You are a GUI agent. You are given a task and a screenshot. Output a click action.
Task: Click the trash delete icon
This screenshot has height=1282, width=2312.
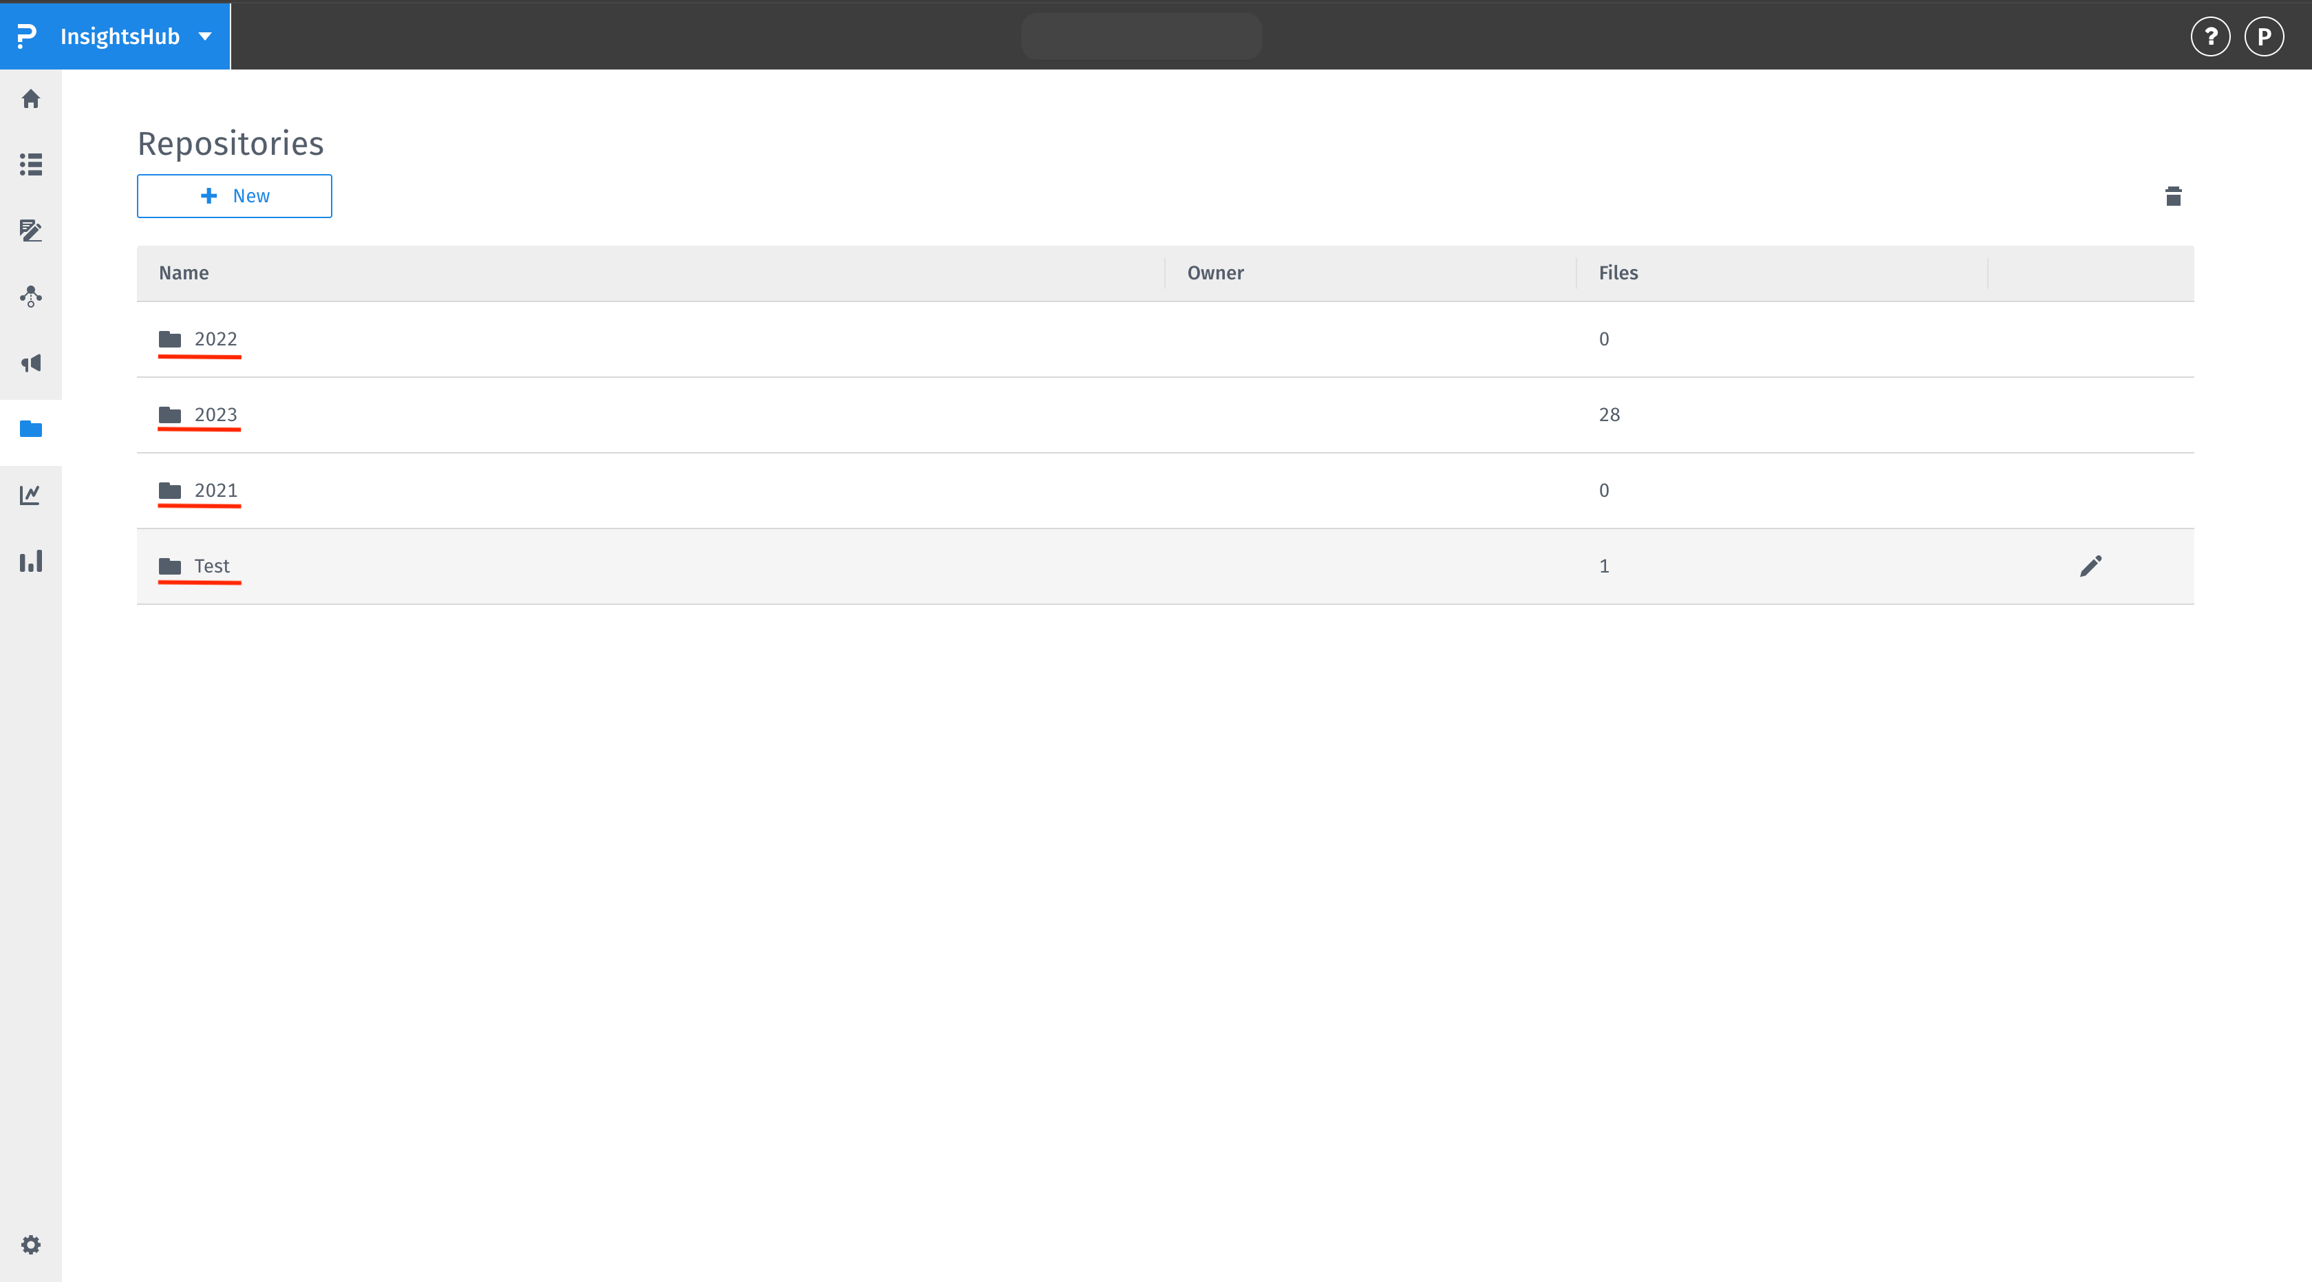[2174, 195]
